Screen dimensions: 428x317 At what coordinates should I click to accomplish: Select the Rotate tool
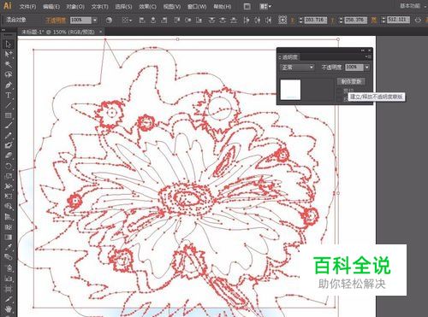click(x=8, y=166)
